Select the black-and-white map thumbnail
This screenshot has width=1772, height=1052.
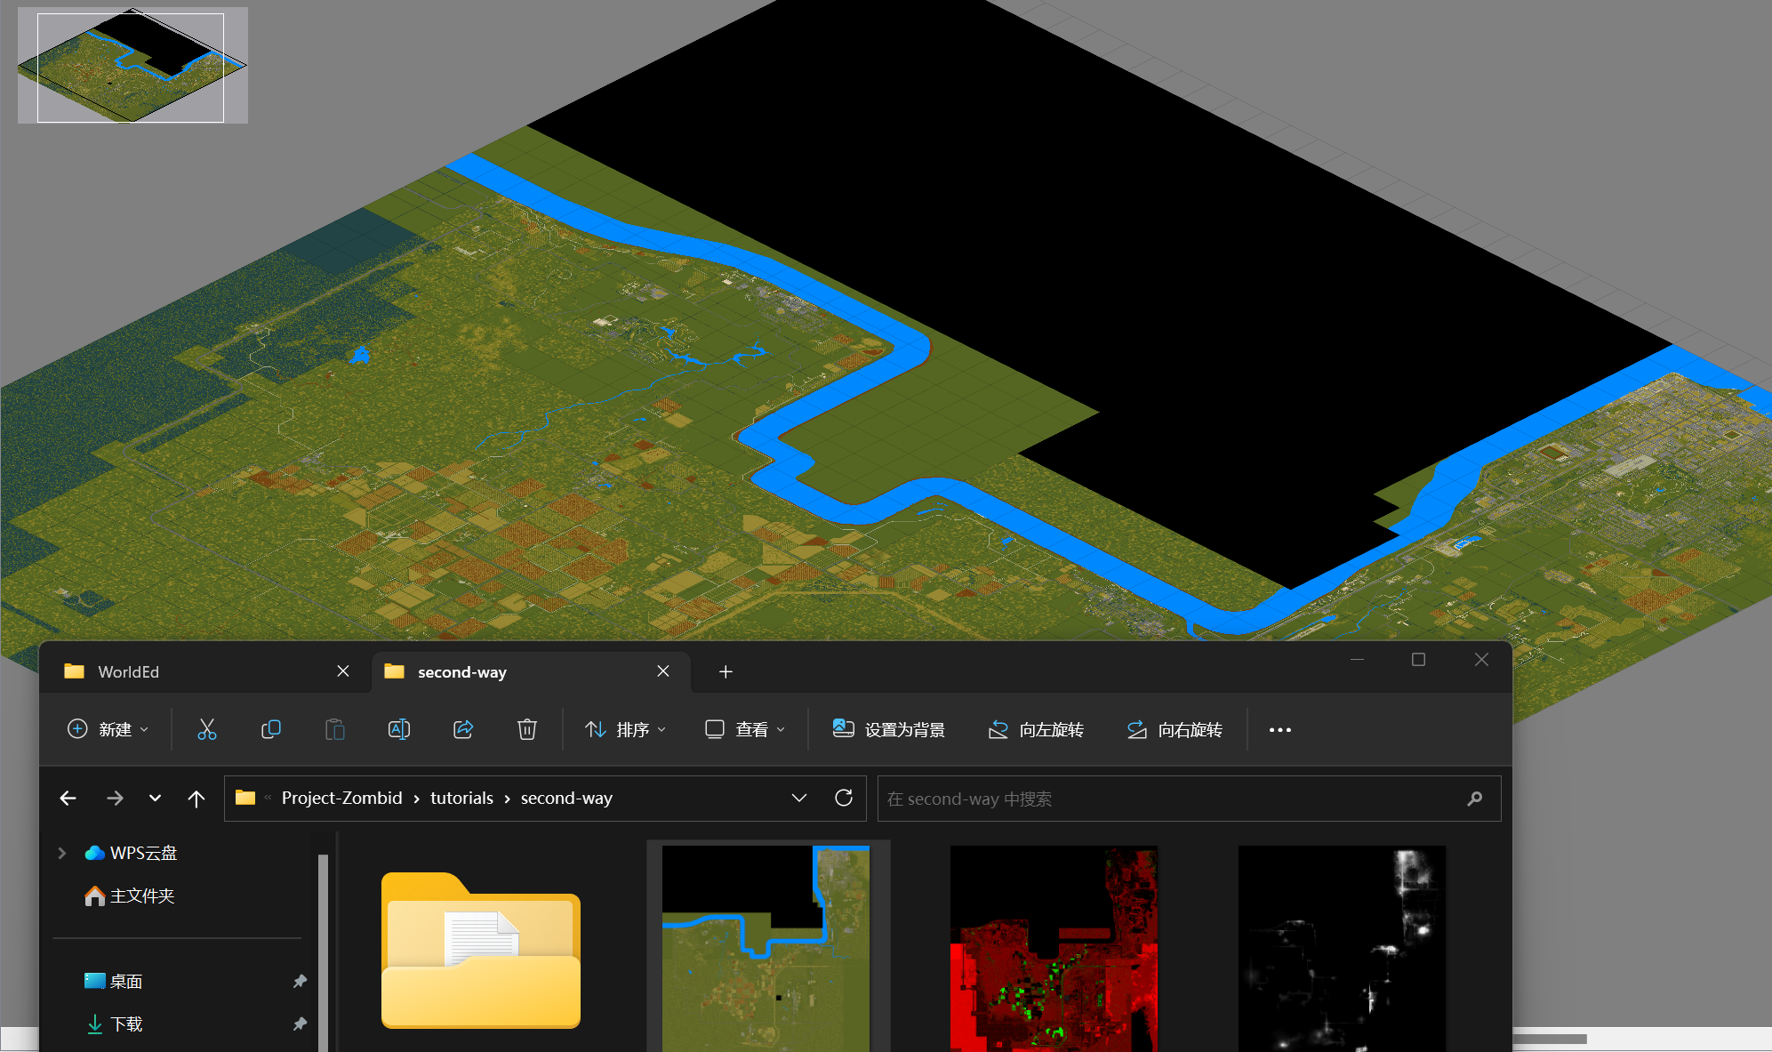pos(1342,948)
